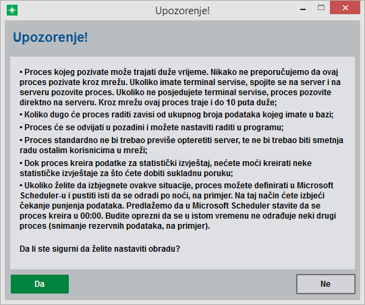Close the warning dialog with red X
This screenshot has width=365, height=305.
click(345, 7)
